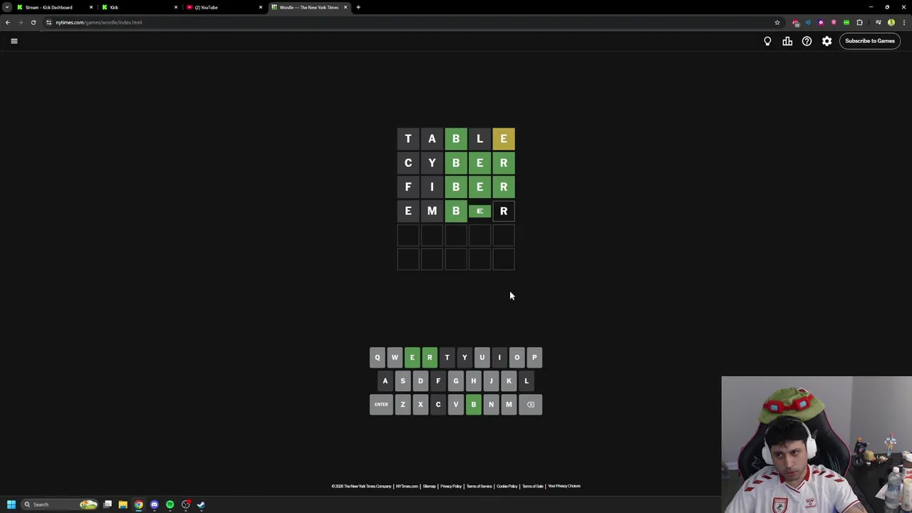Tap the U key on the keyboard
Image resolution: width=912 pixels, height=513 pixels.
click(x=482, y=358)
